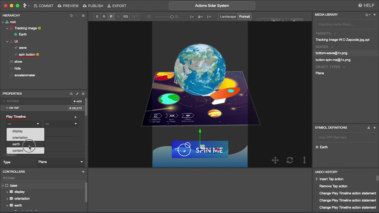Toggle the base controller checkbox
The height and width of the screenshot is (213, 379).
(7, 186)
